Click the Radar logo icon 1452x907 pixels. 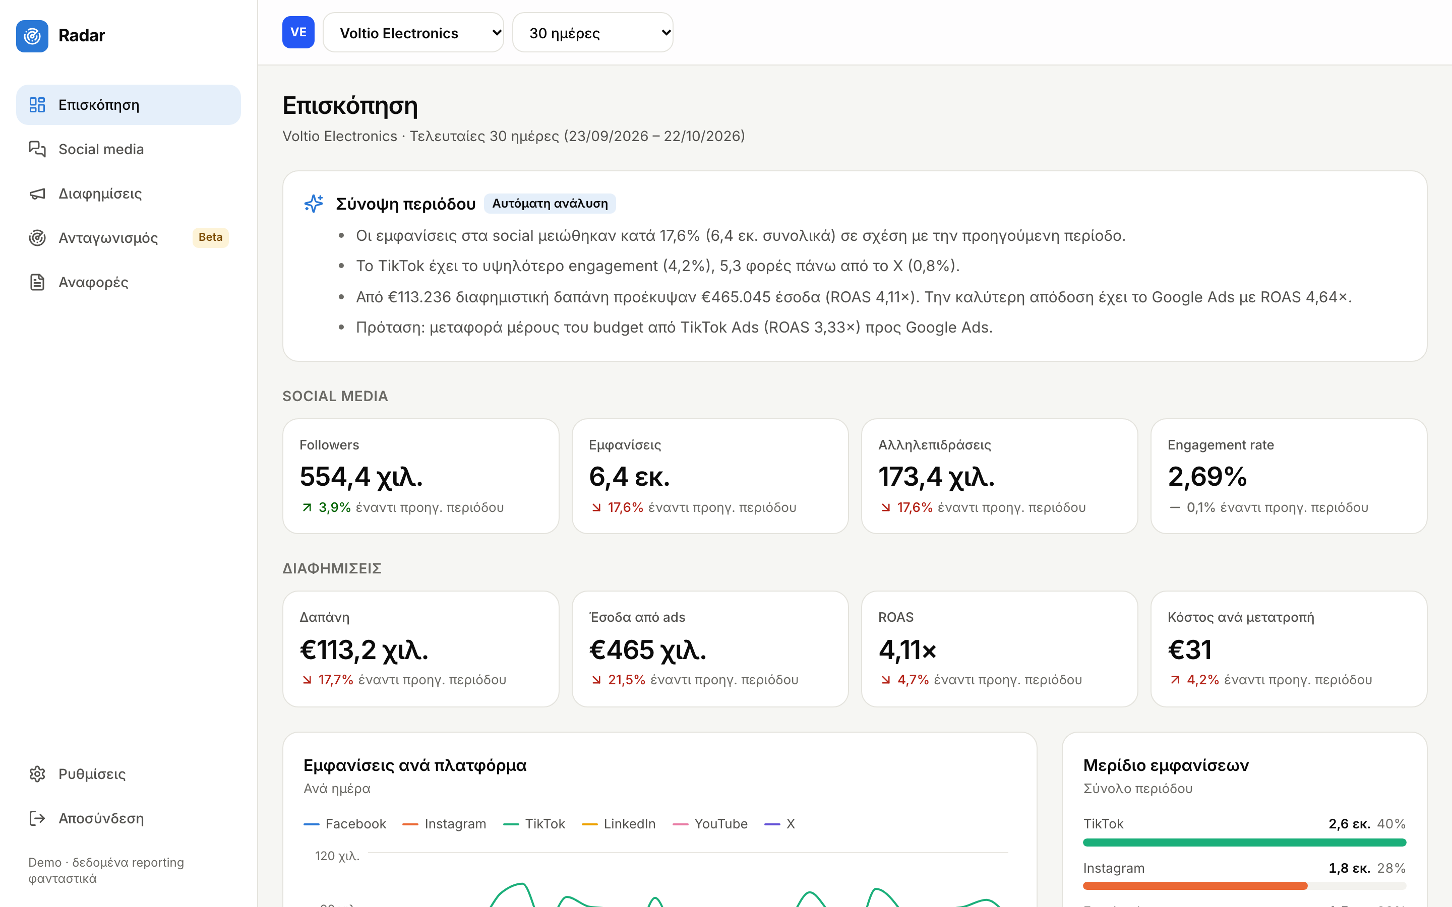click(x=32, y=36)
